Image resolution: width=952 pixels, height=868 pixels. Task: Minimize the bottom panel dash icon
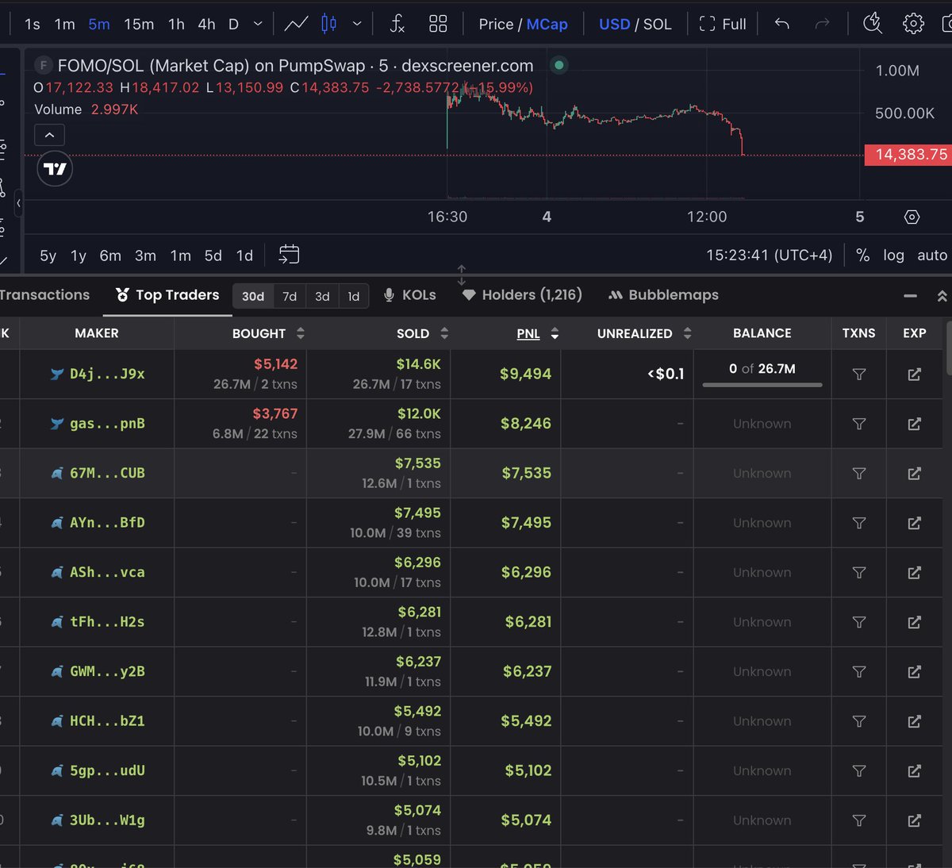click(910, 296)
